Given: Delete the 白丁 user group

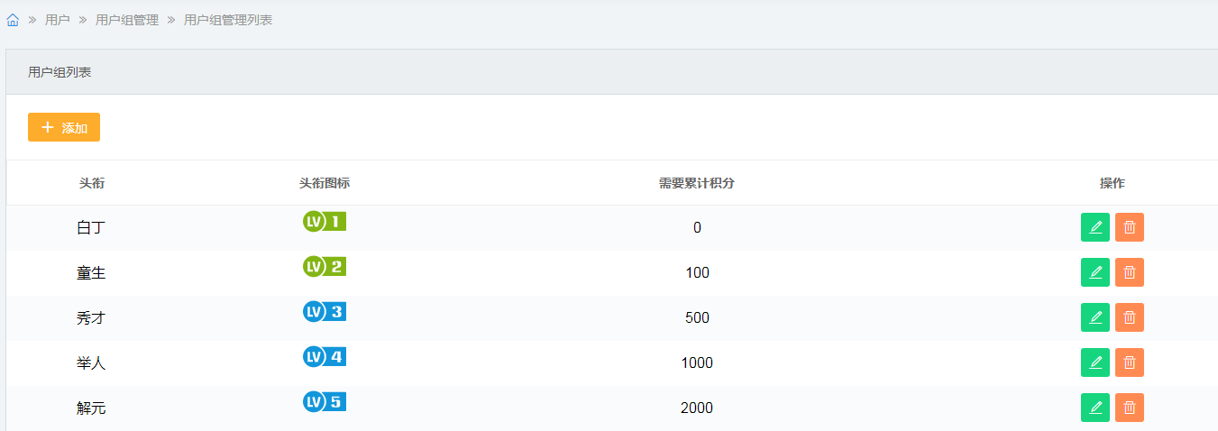Looking at the screenshot, I should 1130,227.
